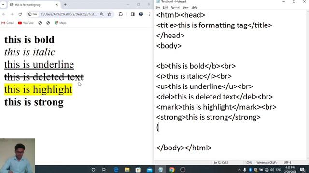
Task: Open Notepad's Help menu
Action: point(194,8)
